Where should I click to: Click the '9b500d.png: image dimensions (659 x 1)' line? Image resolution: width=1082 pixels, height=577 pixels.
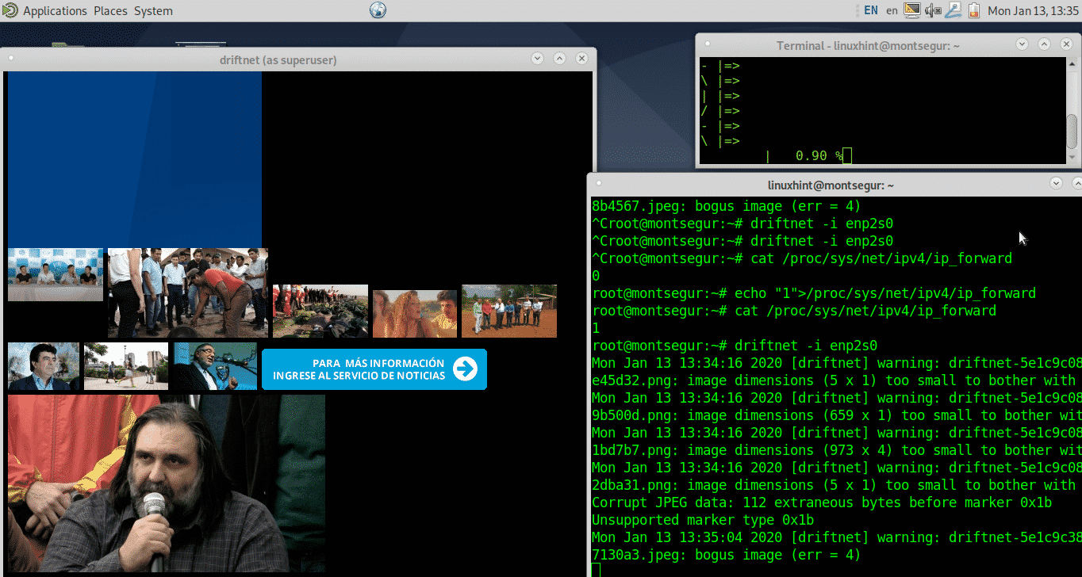tap(837, 415)
